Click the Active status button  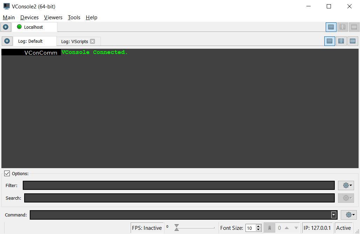(x=344, y=228)
